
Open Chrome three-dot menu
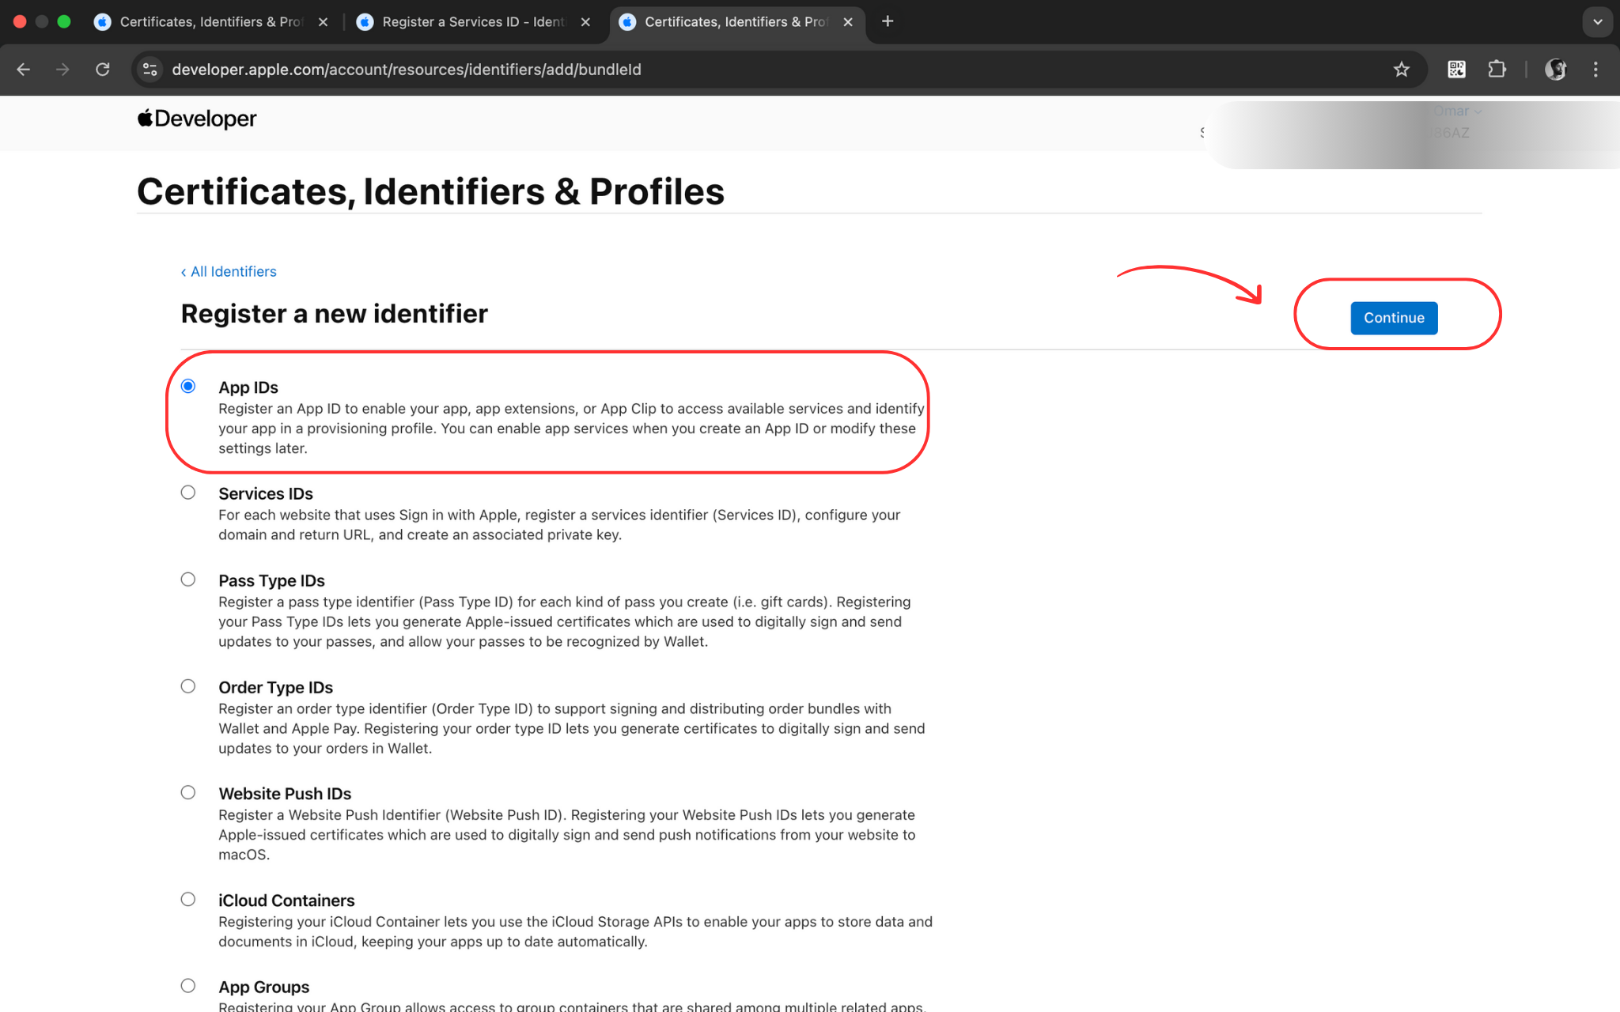point(1595,70)
